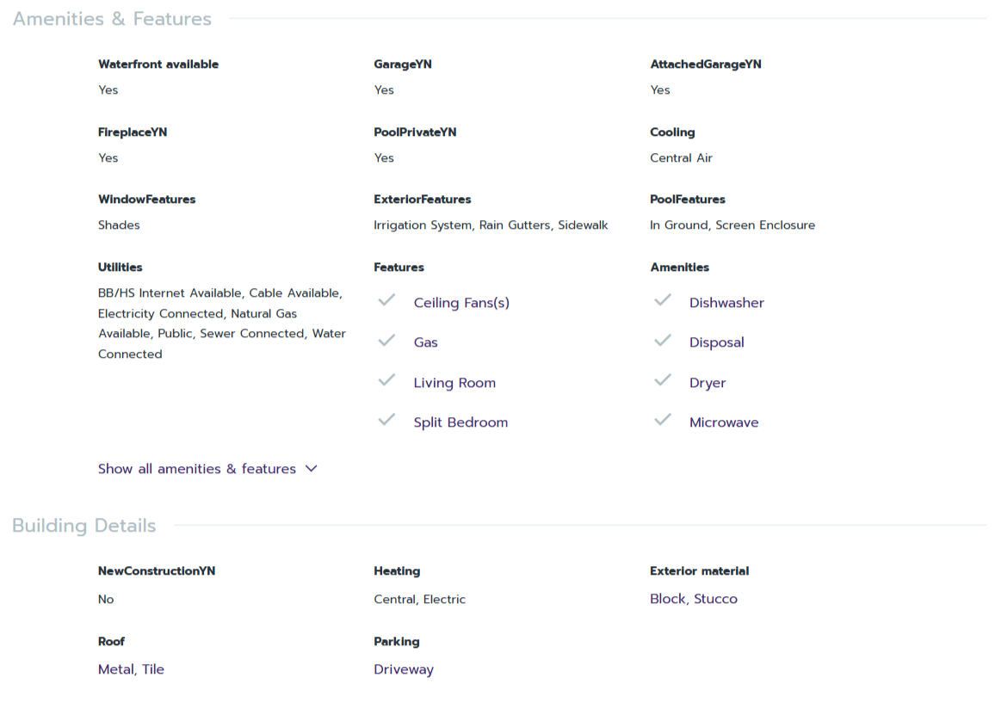Click the checkmark icon next to Gas
Viewport: 995px width, 721px height.
pos(387,341)
